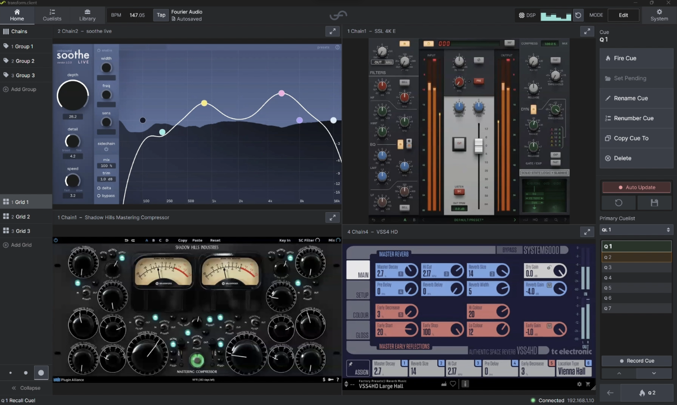The width and height of the screenshot is (677, 405).
Task: Open the Library page
Action: click(x=87, y=15)
